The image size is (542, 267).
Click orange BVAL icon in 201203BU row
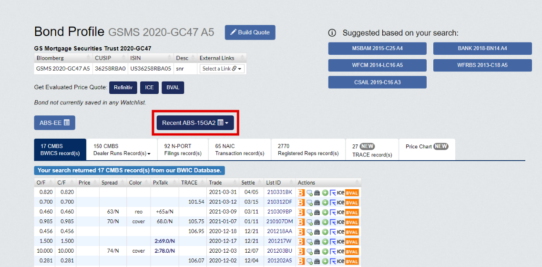coord(352,251)
